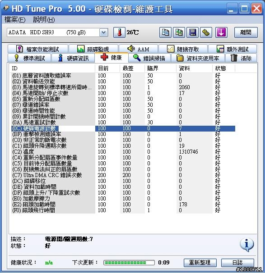Select row (C0) 非正常的斷電次數
This screenshot has width=265, height=273.
coord(123,140)
